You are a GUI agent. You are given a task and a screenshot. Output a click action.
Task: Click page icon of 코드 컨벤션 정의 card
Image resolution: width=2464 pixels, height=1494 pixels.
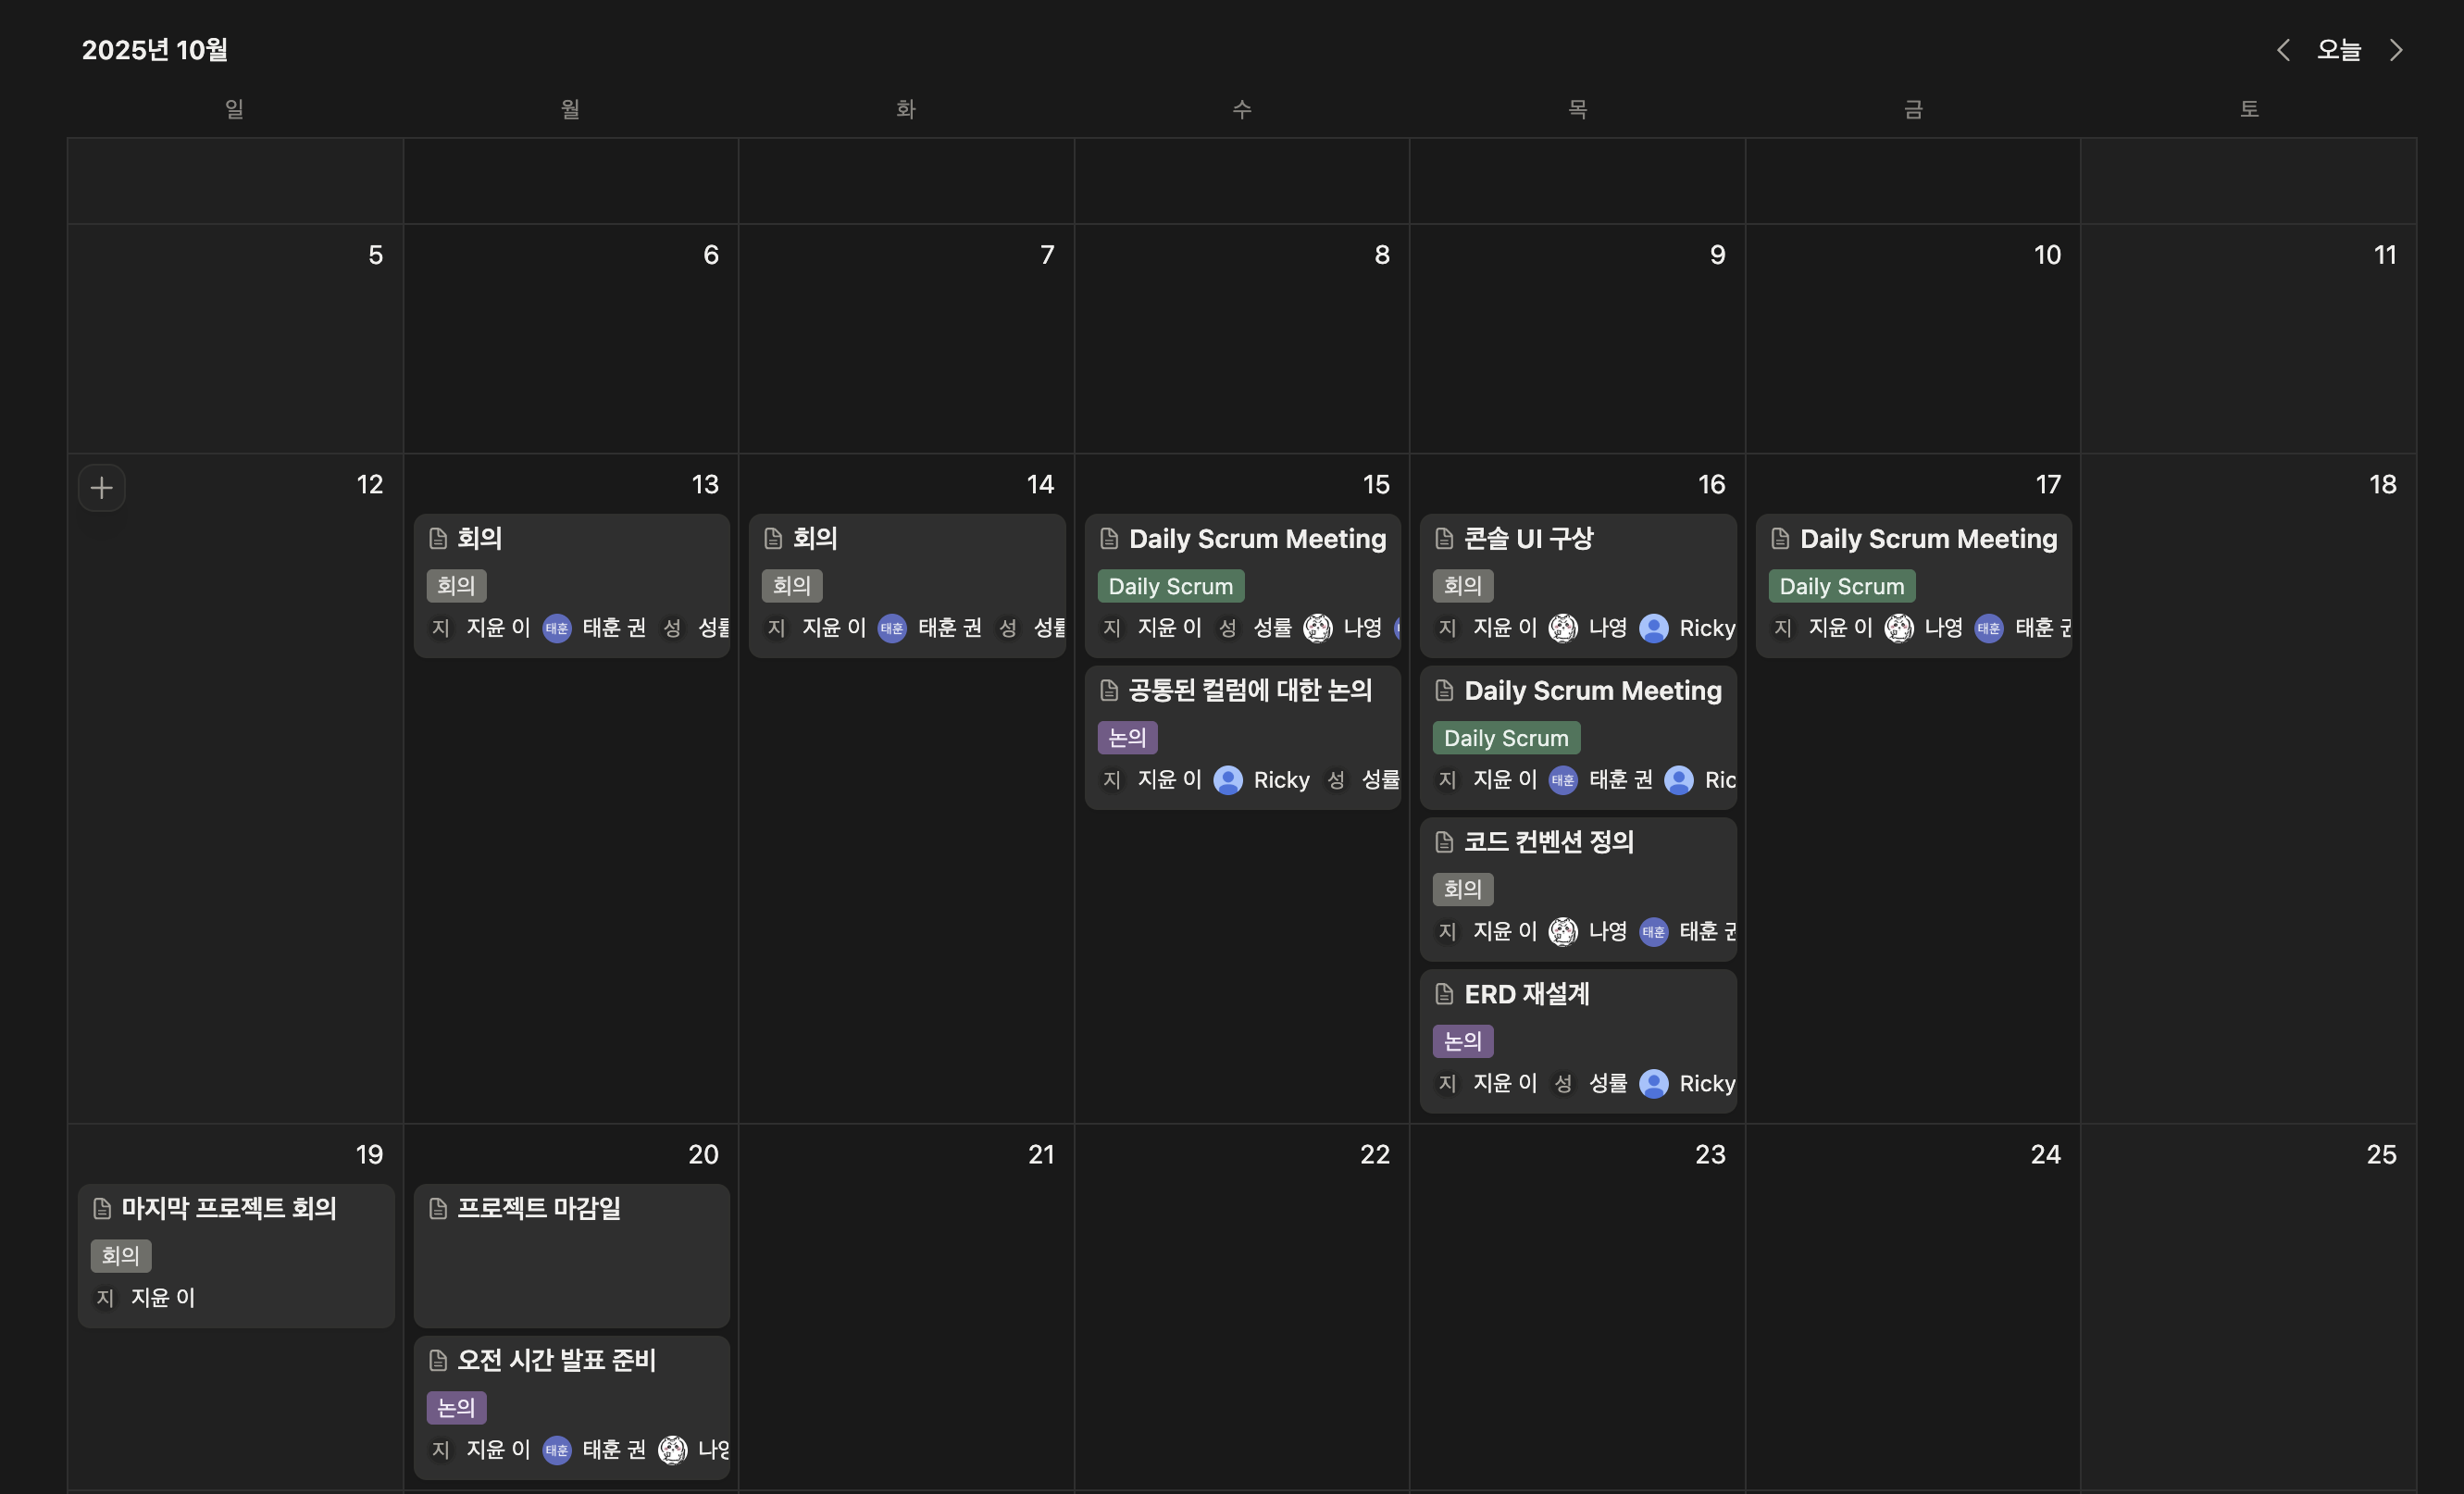[1444, 842]
